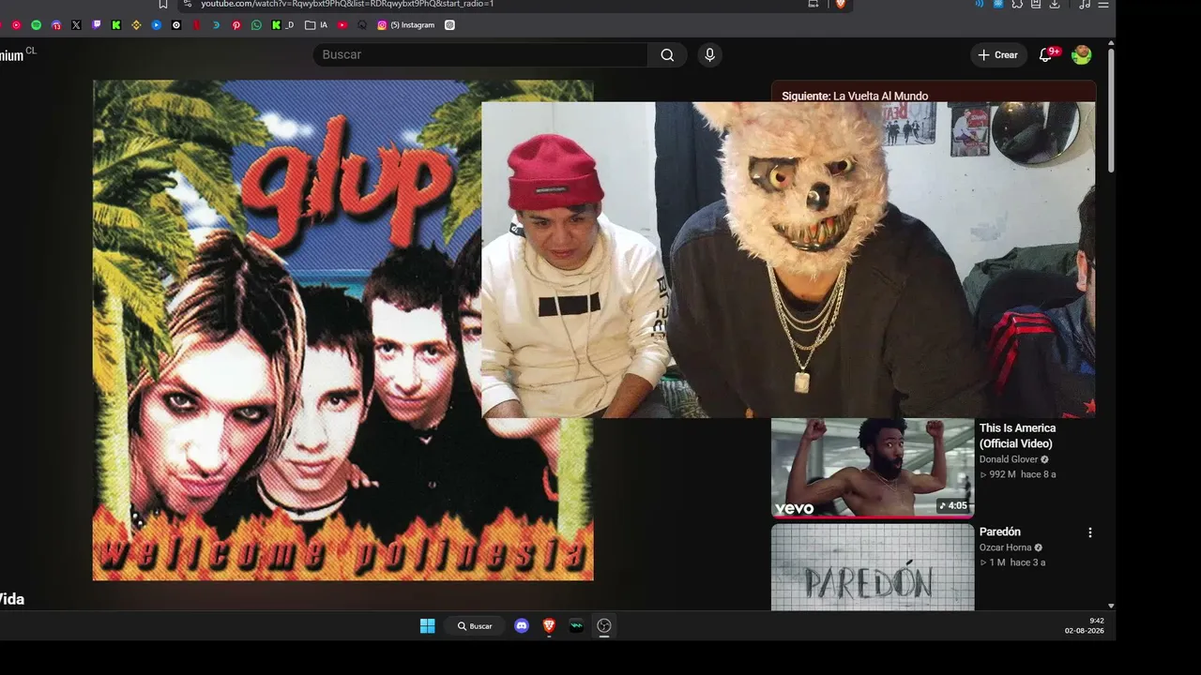Click '1 M hace 3 a' view count
This screenshot has width=1201, height=675.
[1012, 562]
